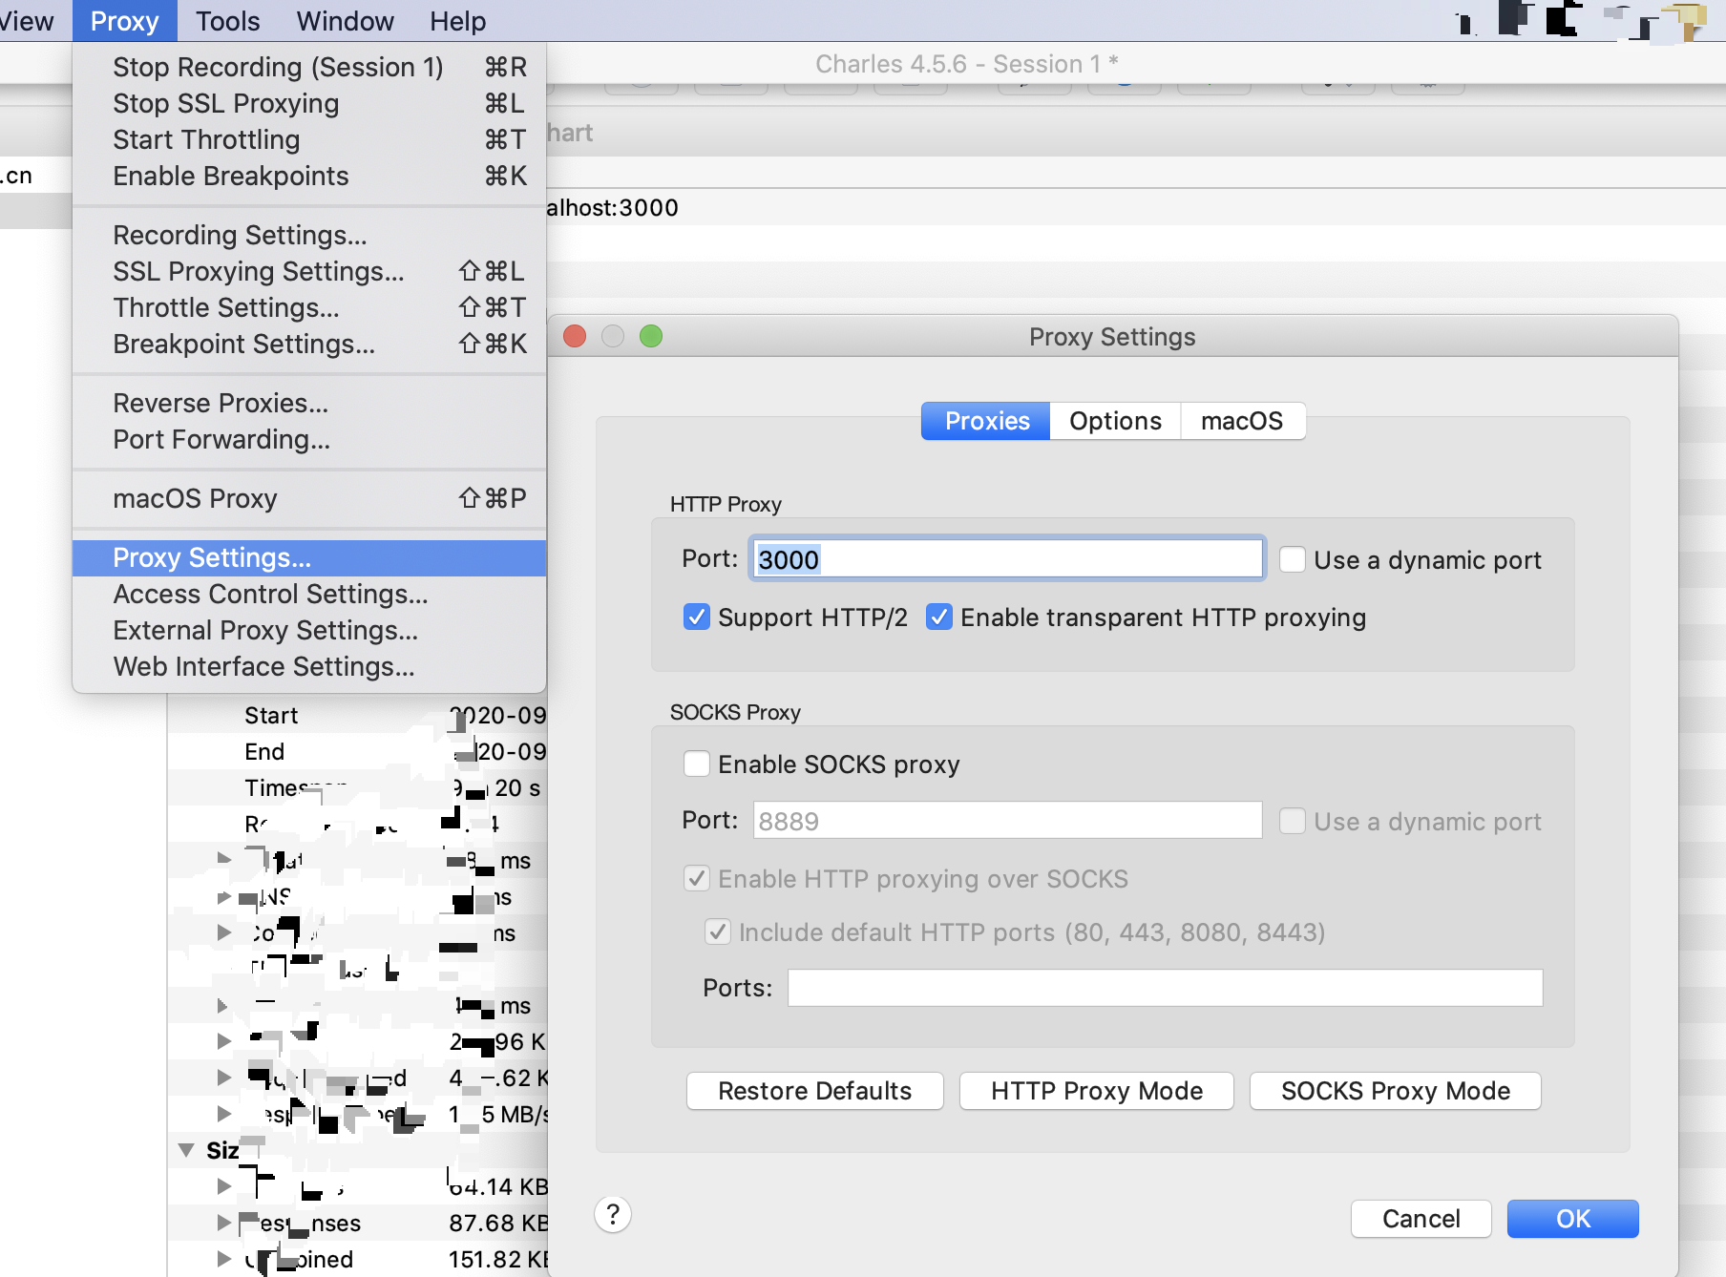The image size is (1726, 1277).
Task: Toggle SOCKS Use a dynamic port
Action: coord(1293,821)
